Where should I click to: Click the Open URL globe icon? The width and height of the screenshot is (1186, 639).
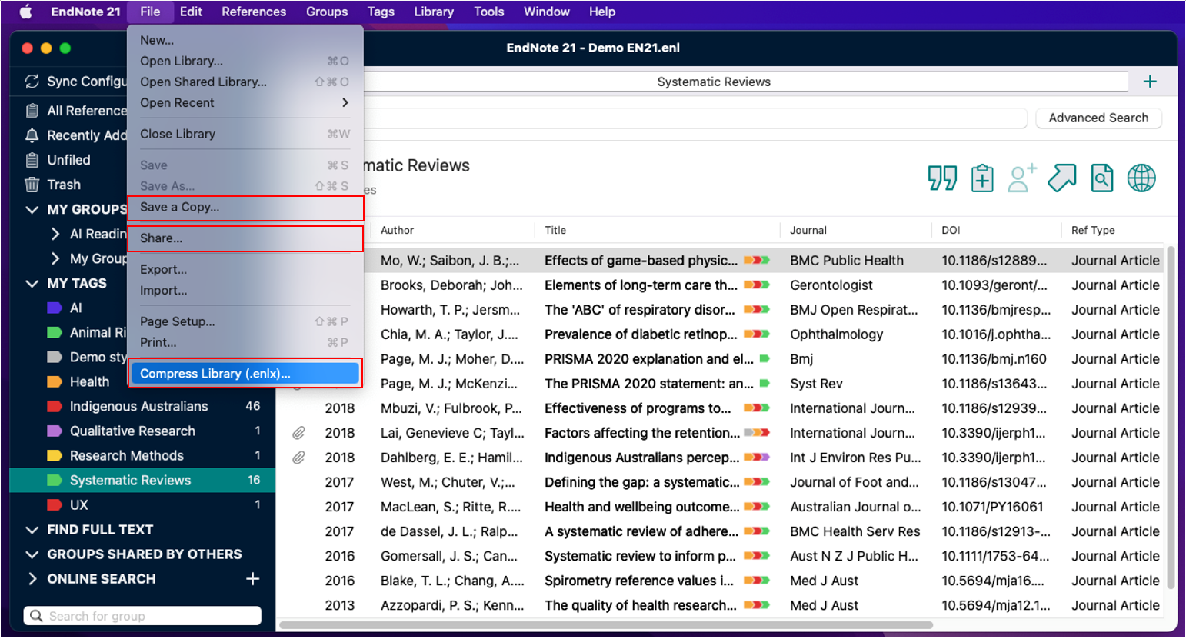pyautogui.click(x=1141, y=178)
